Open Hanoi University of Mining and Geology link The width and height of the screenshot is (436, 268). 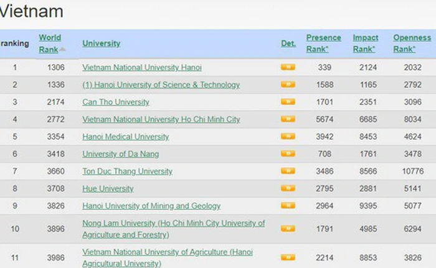(151, 206)
